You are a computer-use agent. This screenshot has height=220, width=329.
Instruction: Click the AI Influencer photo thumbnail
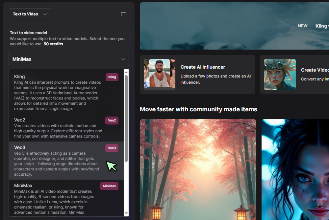(160, 75)
